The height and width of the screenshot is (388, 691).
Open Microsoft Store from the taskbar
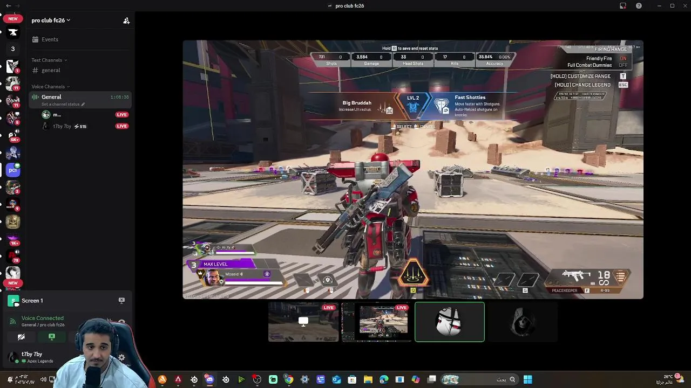click(352, 379)
